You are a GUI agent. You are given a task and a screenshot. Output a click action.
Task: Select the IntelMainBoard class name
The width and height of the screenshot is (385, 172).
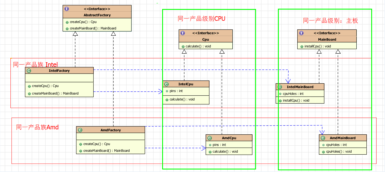pos(300,87)
